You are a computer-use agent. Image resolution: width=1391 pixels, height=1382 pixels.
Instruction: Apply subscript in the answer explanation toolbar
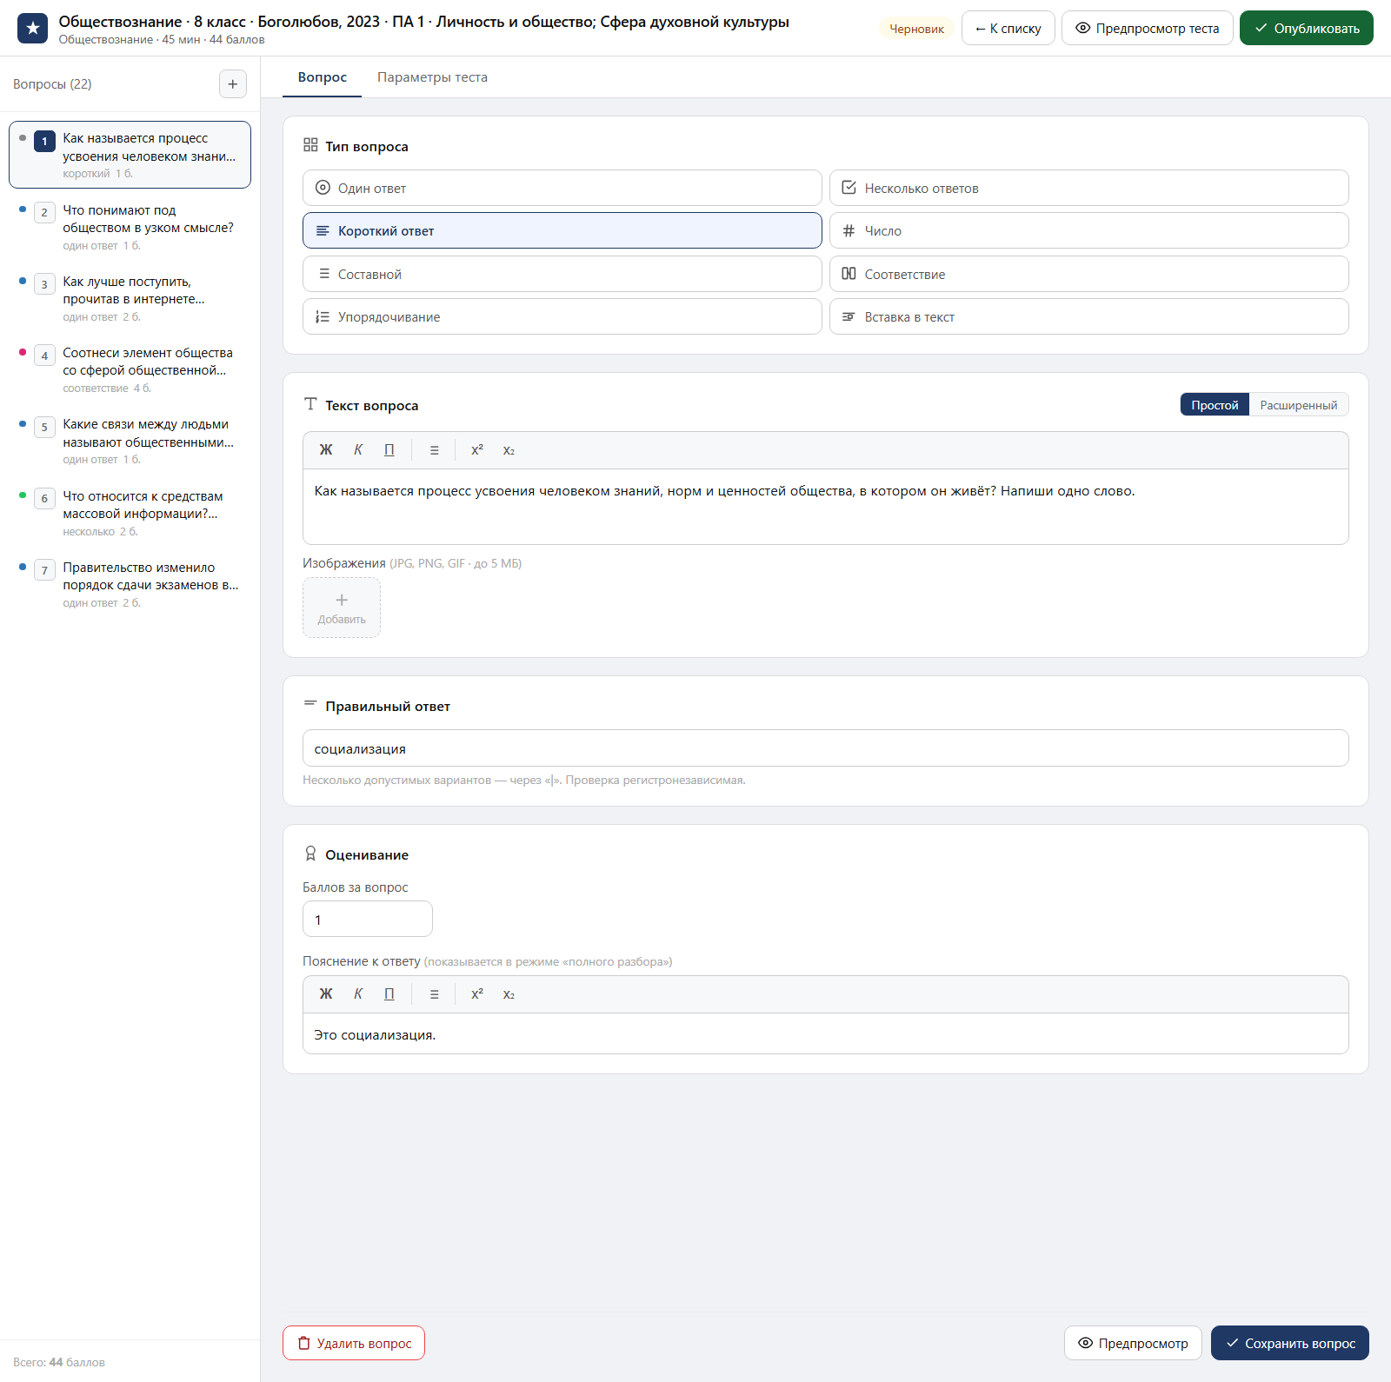click(x=509, y=994)
